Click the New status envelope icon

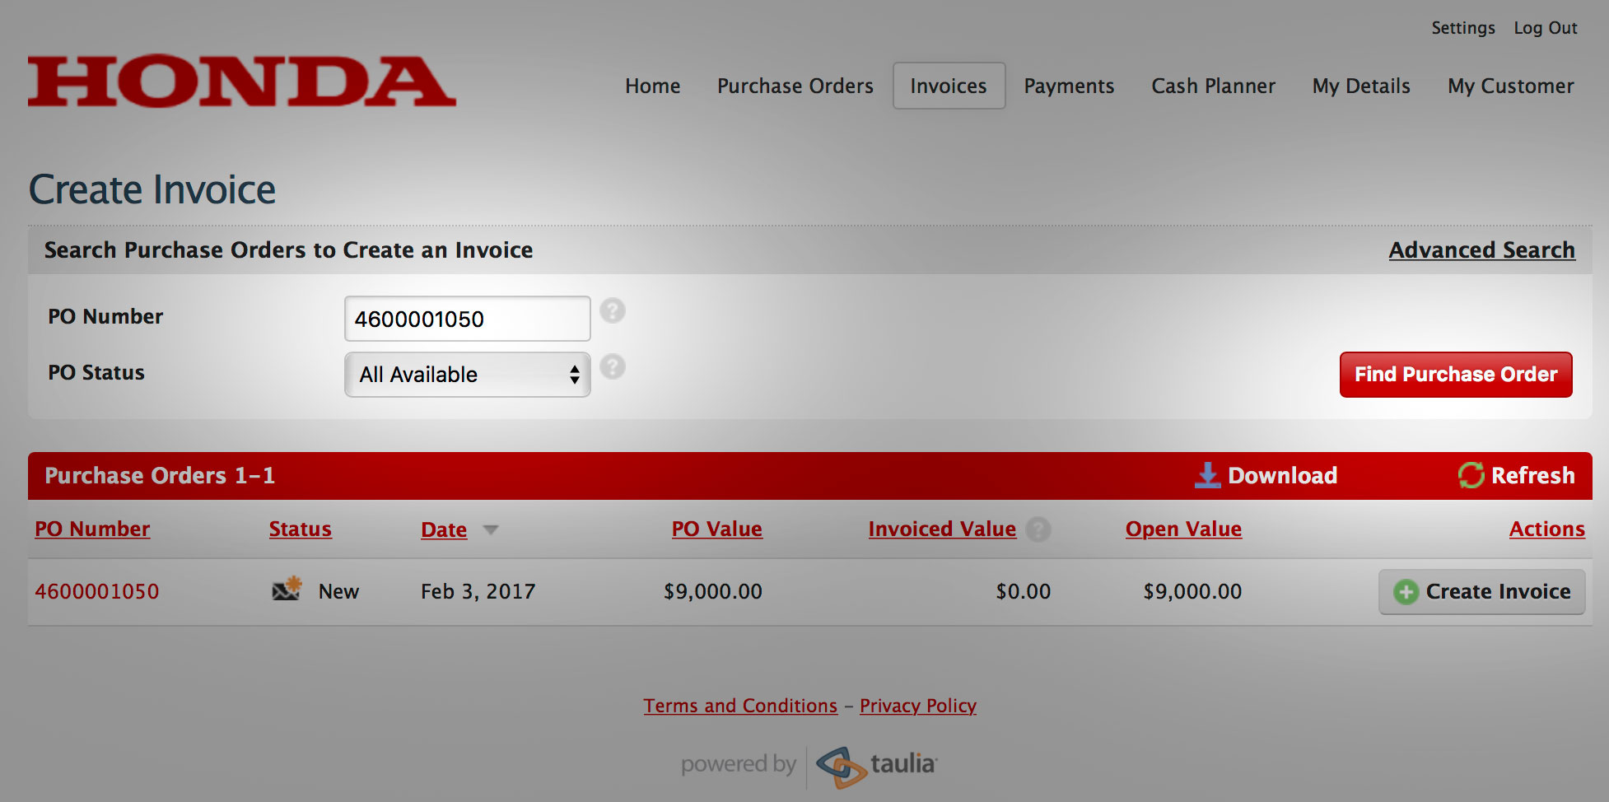(287, 590)
